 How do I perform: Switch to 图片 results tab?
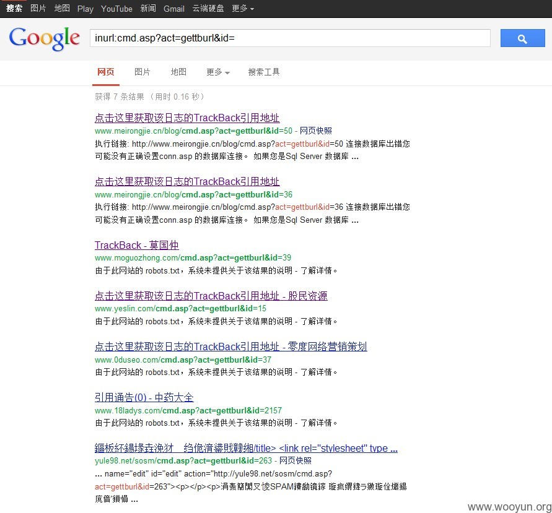tap(142, 72)
